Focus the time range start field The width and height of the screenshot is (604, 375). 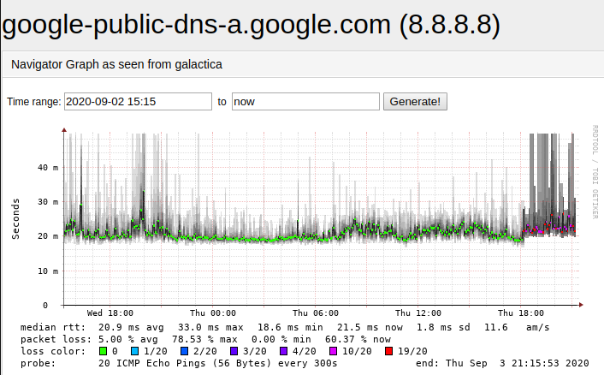[x=138, y=101]
